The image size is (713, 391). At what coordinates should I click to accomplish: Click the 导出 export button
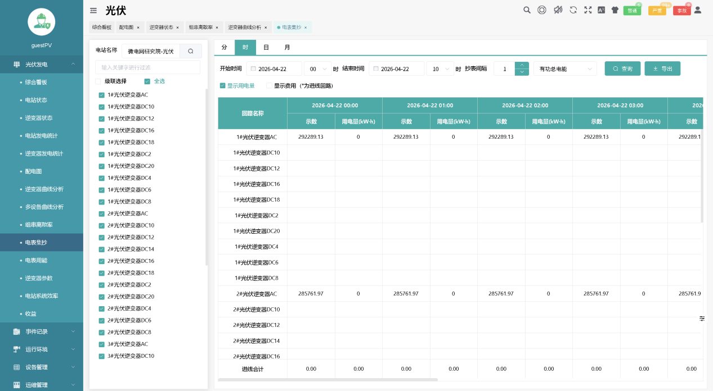click(662, 69)
